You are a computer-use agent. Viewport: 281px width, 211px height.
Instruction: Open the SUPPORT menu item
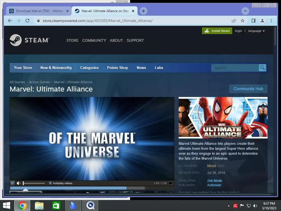[135, 40]
